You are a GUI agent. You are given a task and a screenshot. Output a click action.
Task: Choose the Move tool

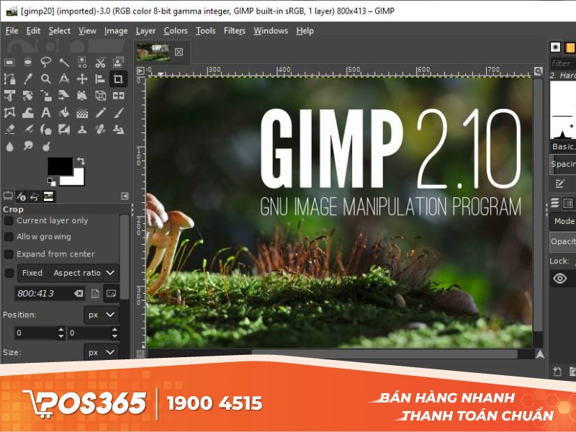point(82,78)
